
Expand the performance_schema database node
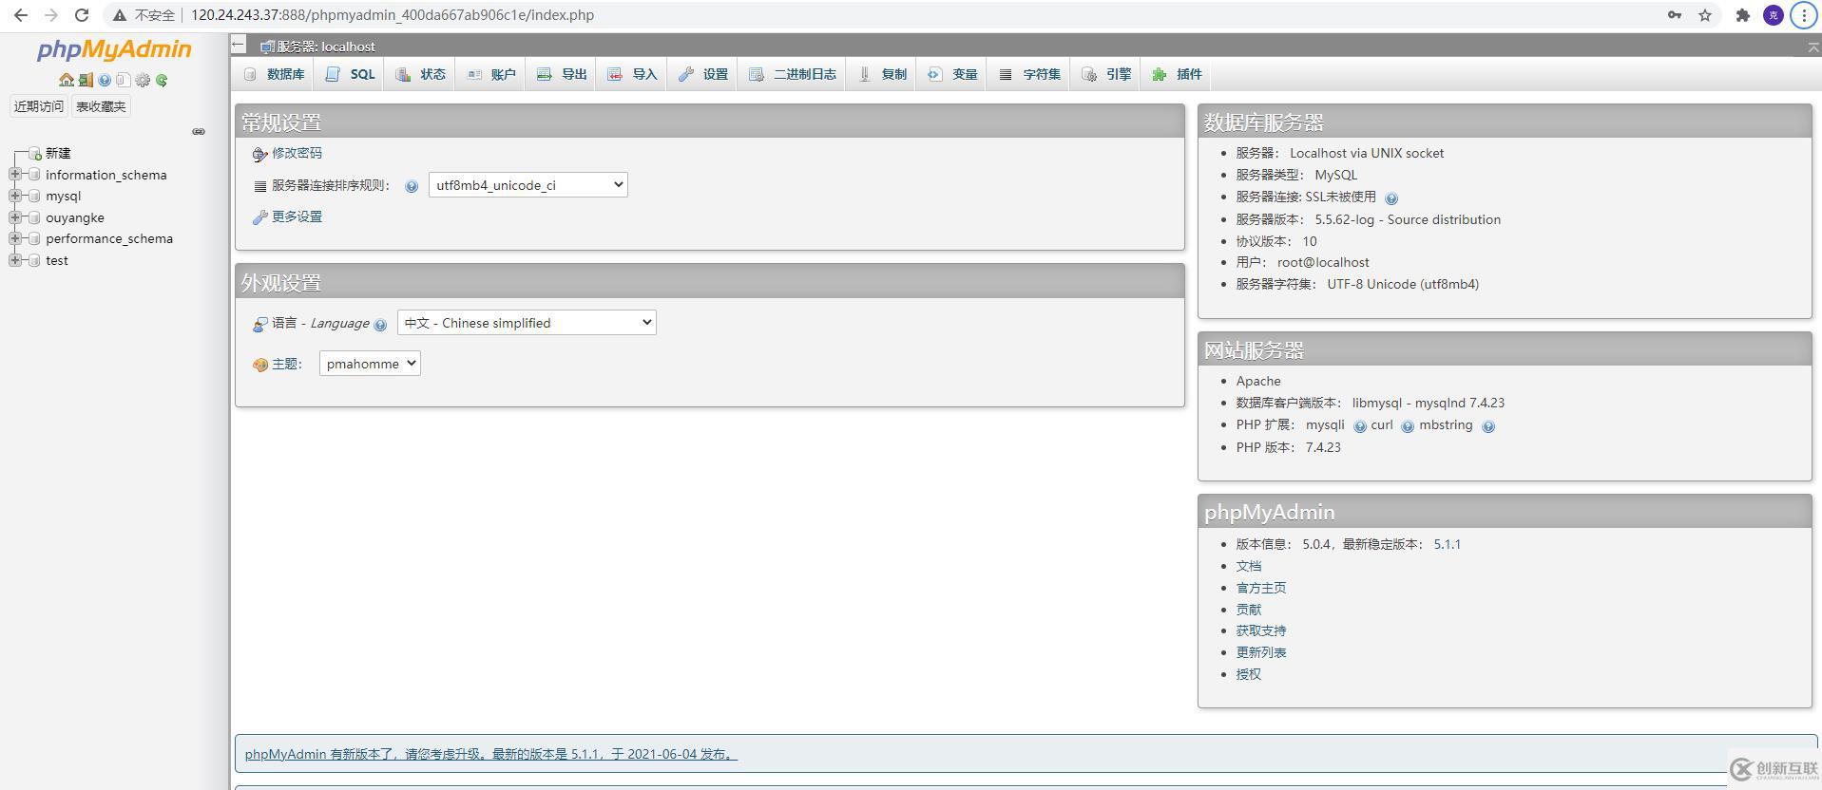[x=15, y=238]
